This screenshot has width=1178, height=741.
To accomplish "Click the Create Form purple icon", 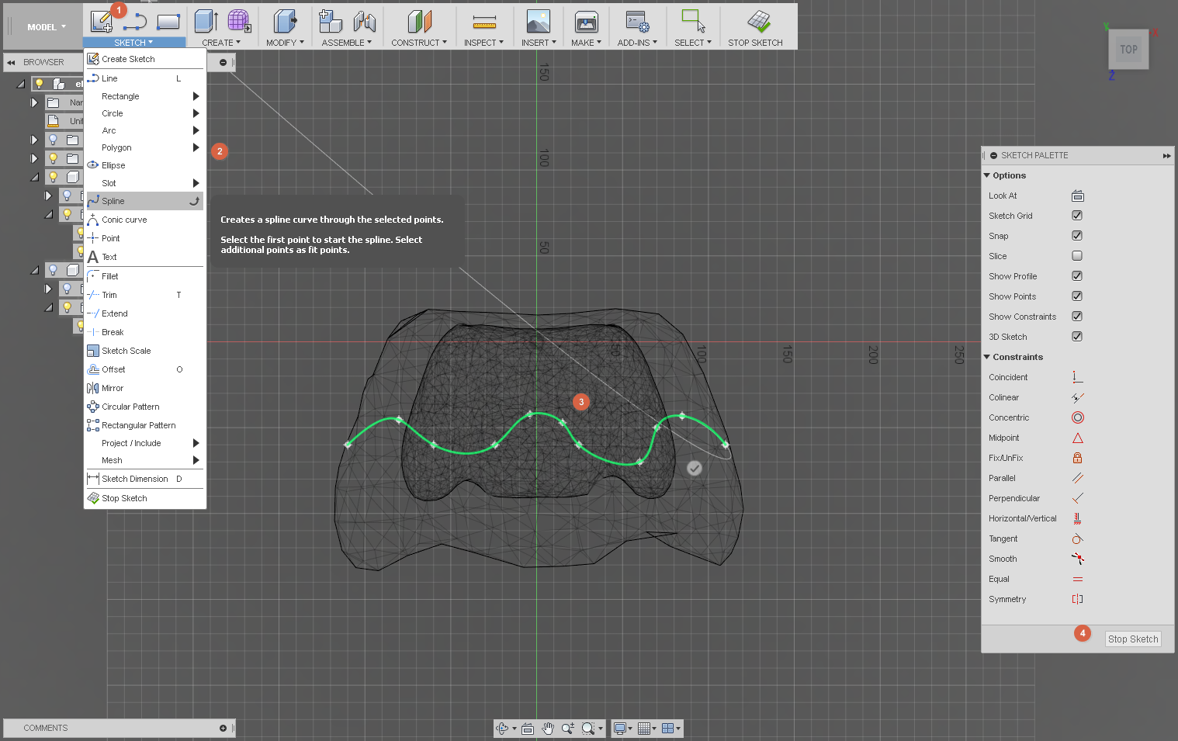I will point(239,21).
